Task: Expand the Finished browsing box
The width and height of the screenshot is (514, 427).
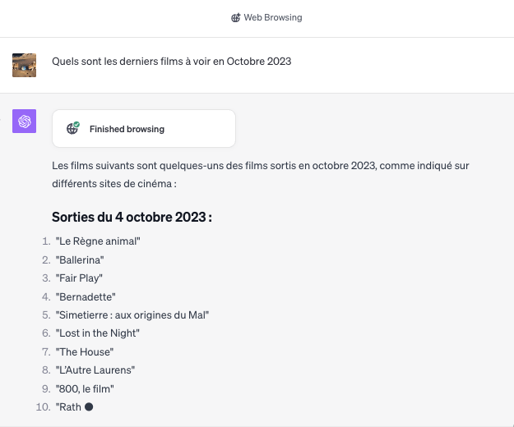Action: tap(144, 129)
